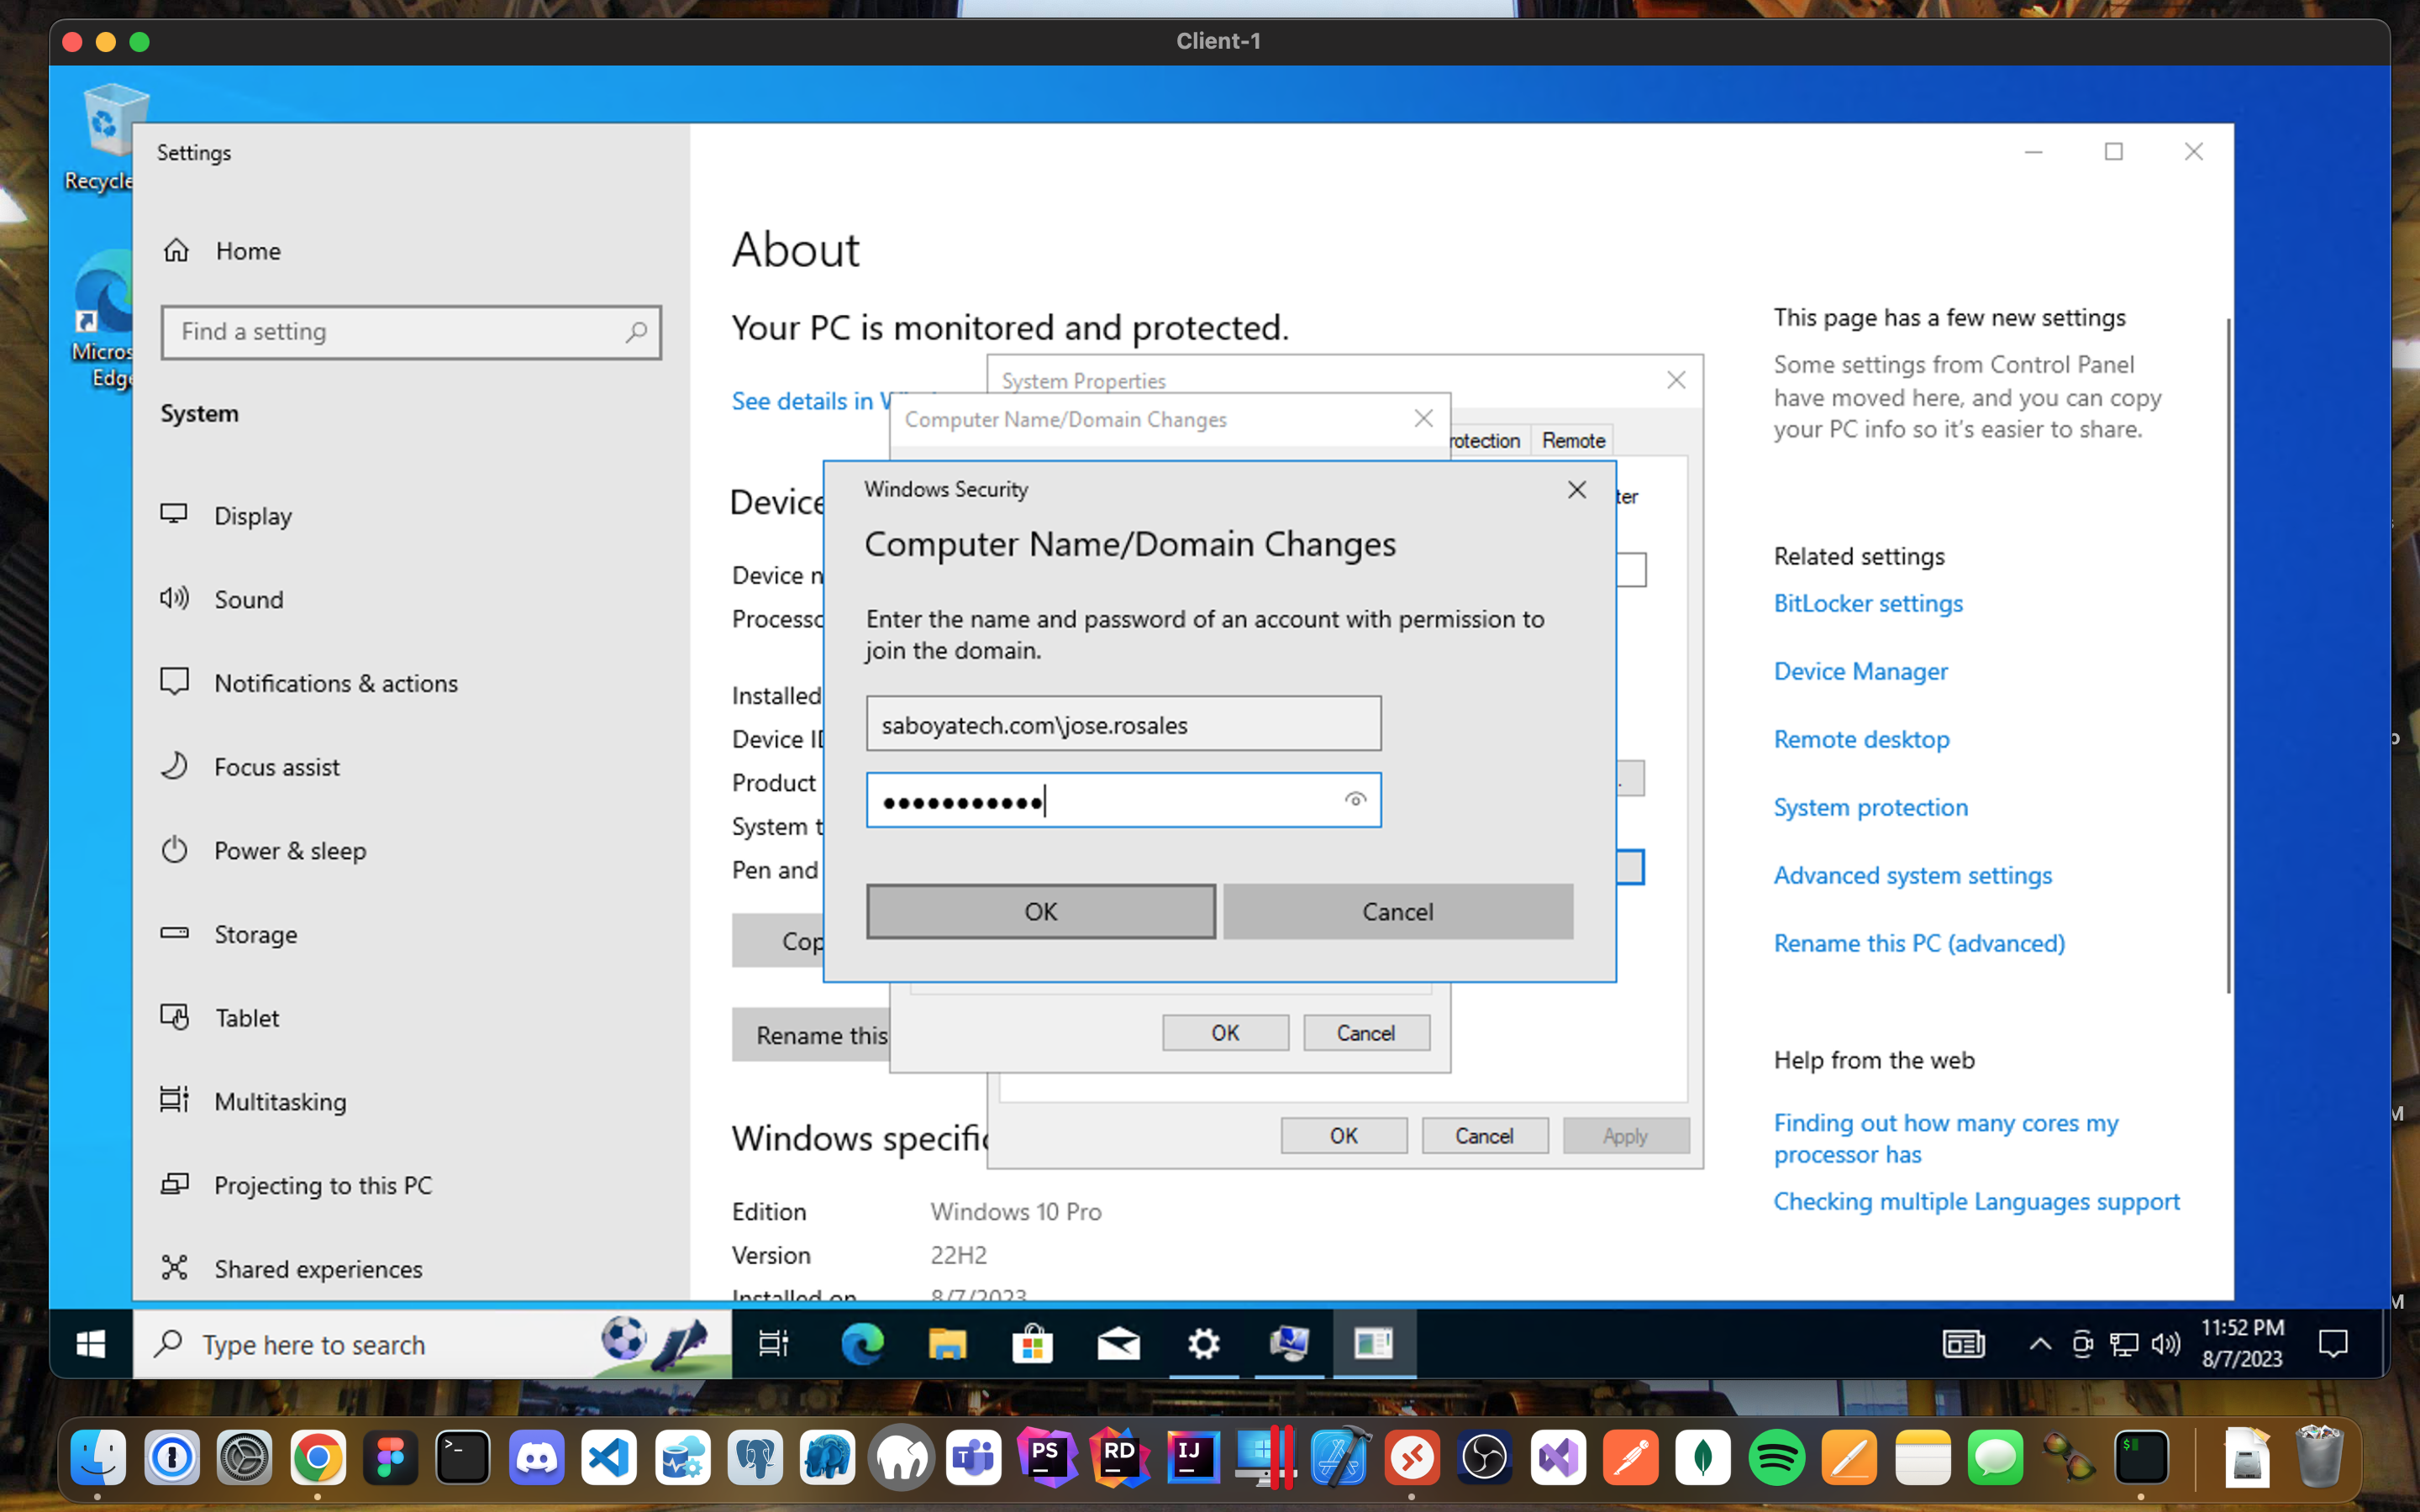Image resolution: width=2420 pixels, height=1512 pixels.
Task: Reveal password with the eye icon
Action: point(1355,799)
